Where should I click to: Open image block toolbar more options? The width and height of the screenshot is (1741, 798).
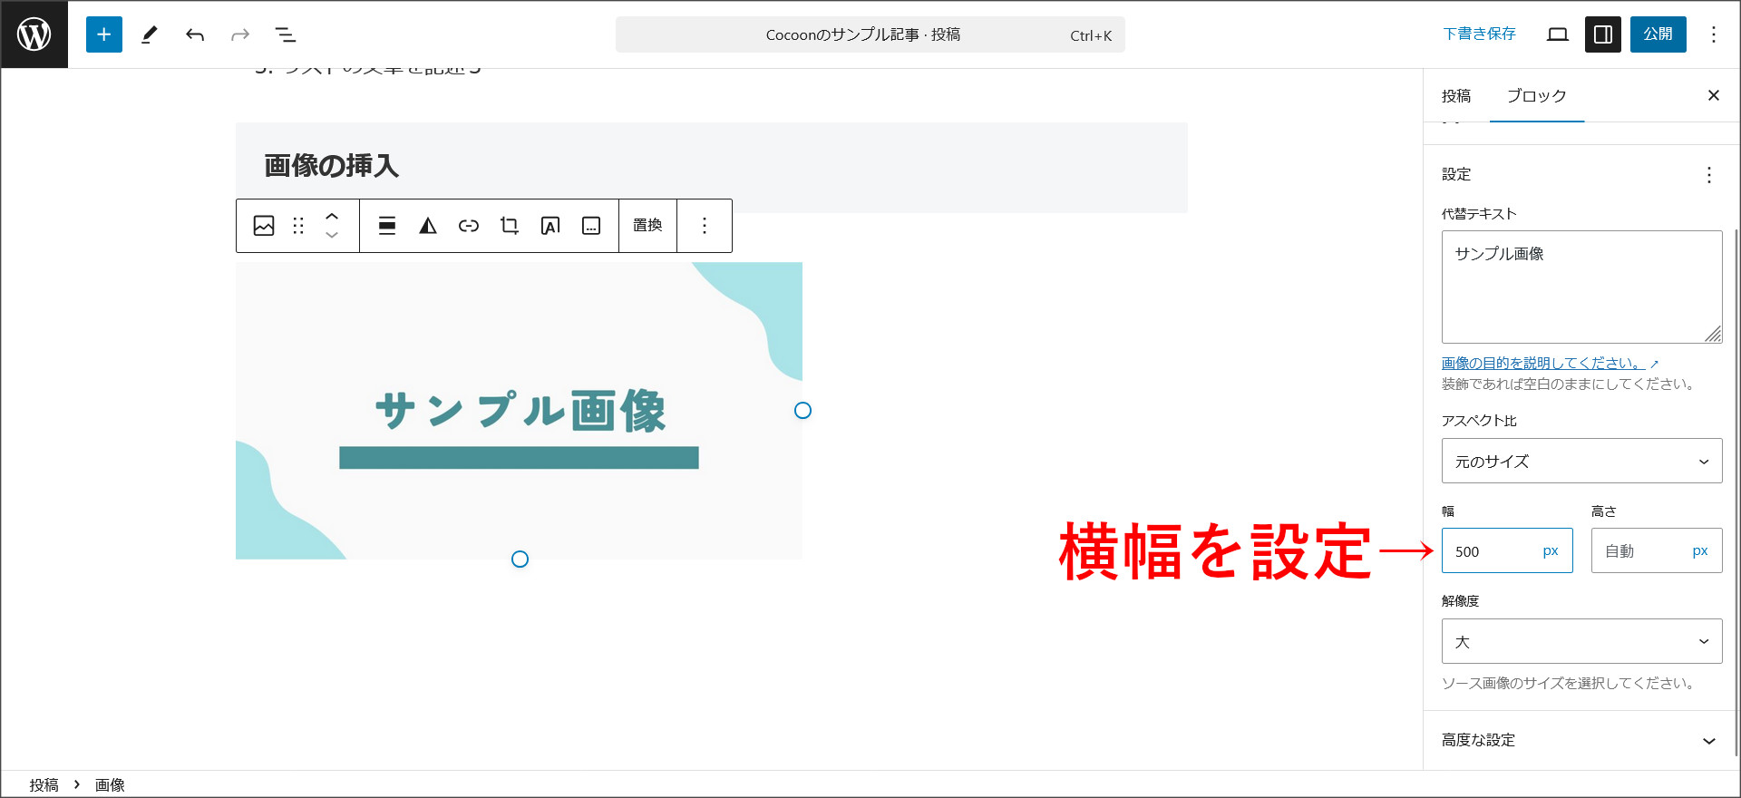(705, 226)
